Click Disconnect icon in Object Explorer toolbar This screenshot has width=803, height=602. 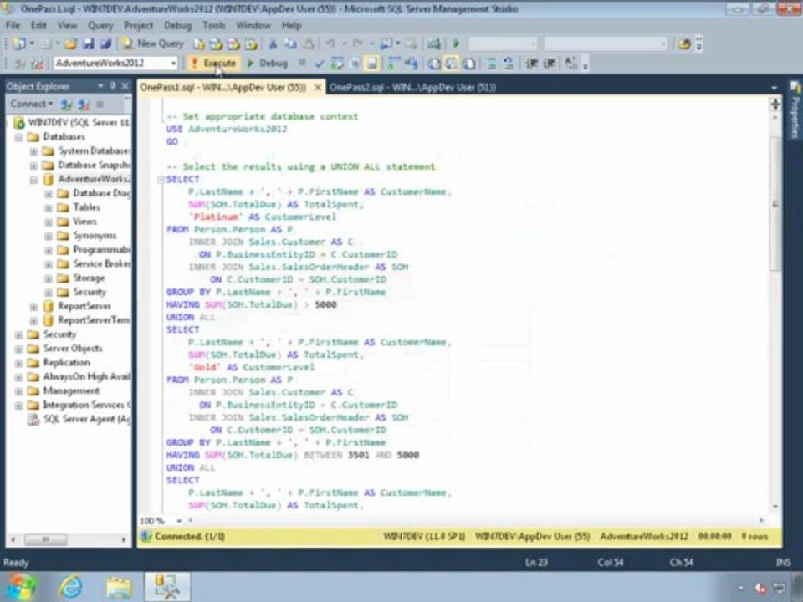[84, 105]
